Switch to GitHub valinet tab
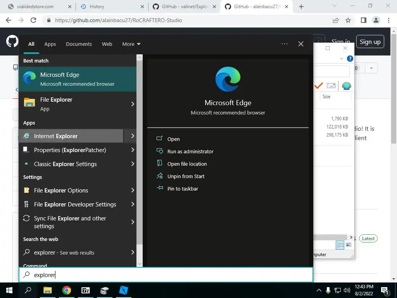Screen dimensions: 397x298 tap(184, 7)
